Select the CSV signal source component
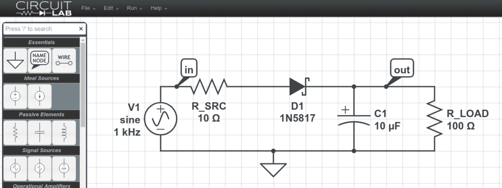The height and width of the screenshot is (188, 502). point(64,168)
